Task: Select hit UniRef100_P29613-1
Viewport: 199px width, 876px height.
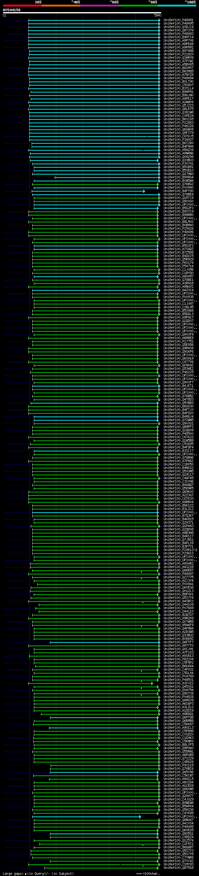Action: tap(180, 550)
